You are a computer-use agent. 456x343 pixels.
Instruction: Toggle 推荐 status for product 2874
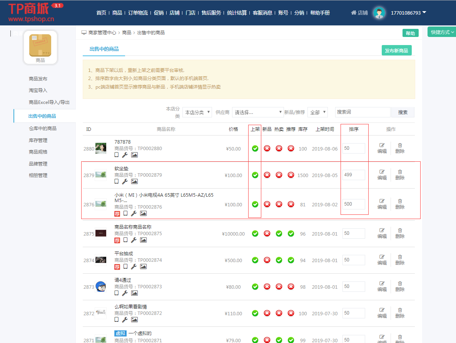point(291,260)
